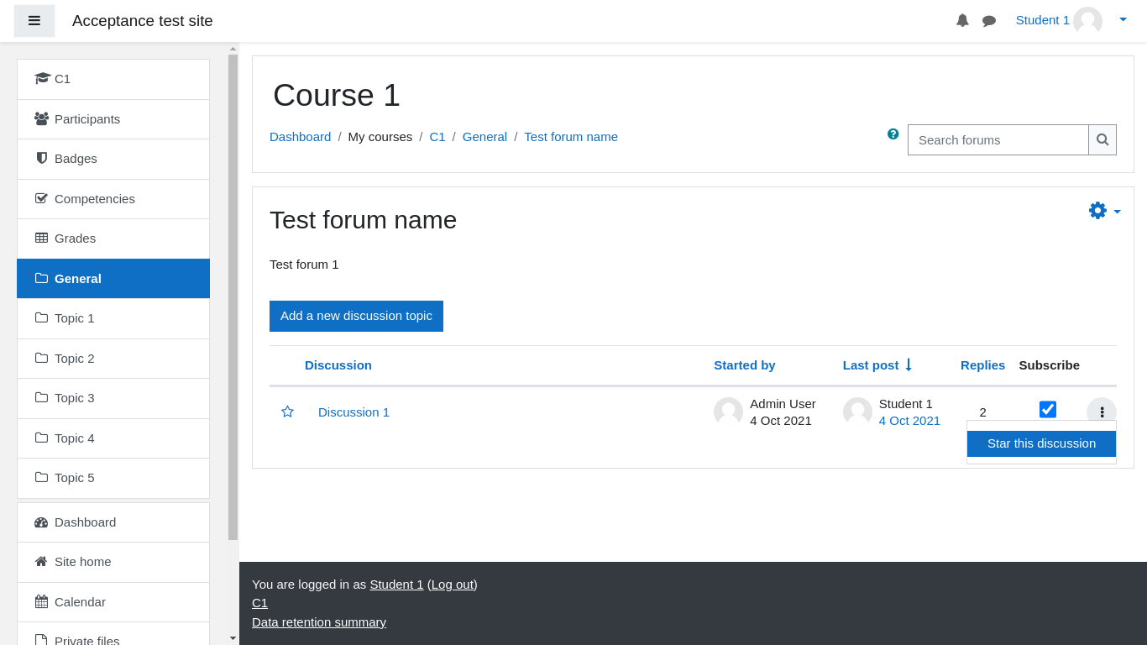Focus the Search forums field
The height and width of the screenshot is (645, 1147).
click(x=998, y=139)
